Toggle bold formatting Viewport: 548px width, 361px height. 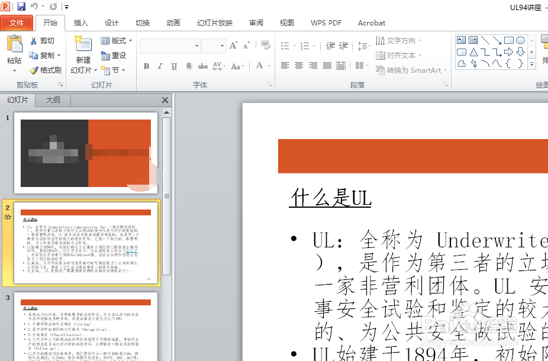(146, 66)
